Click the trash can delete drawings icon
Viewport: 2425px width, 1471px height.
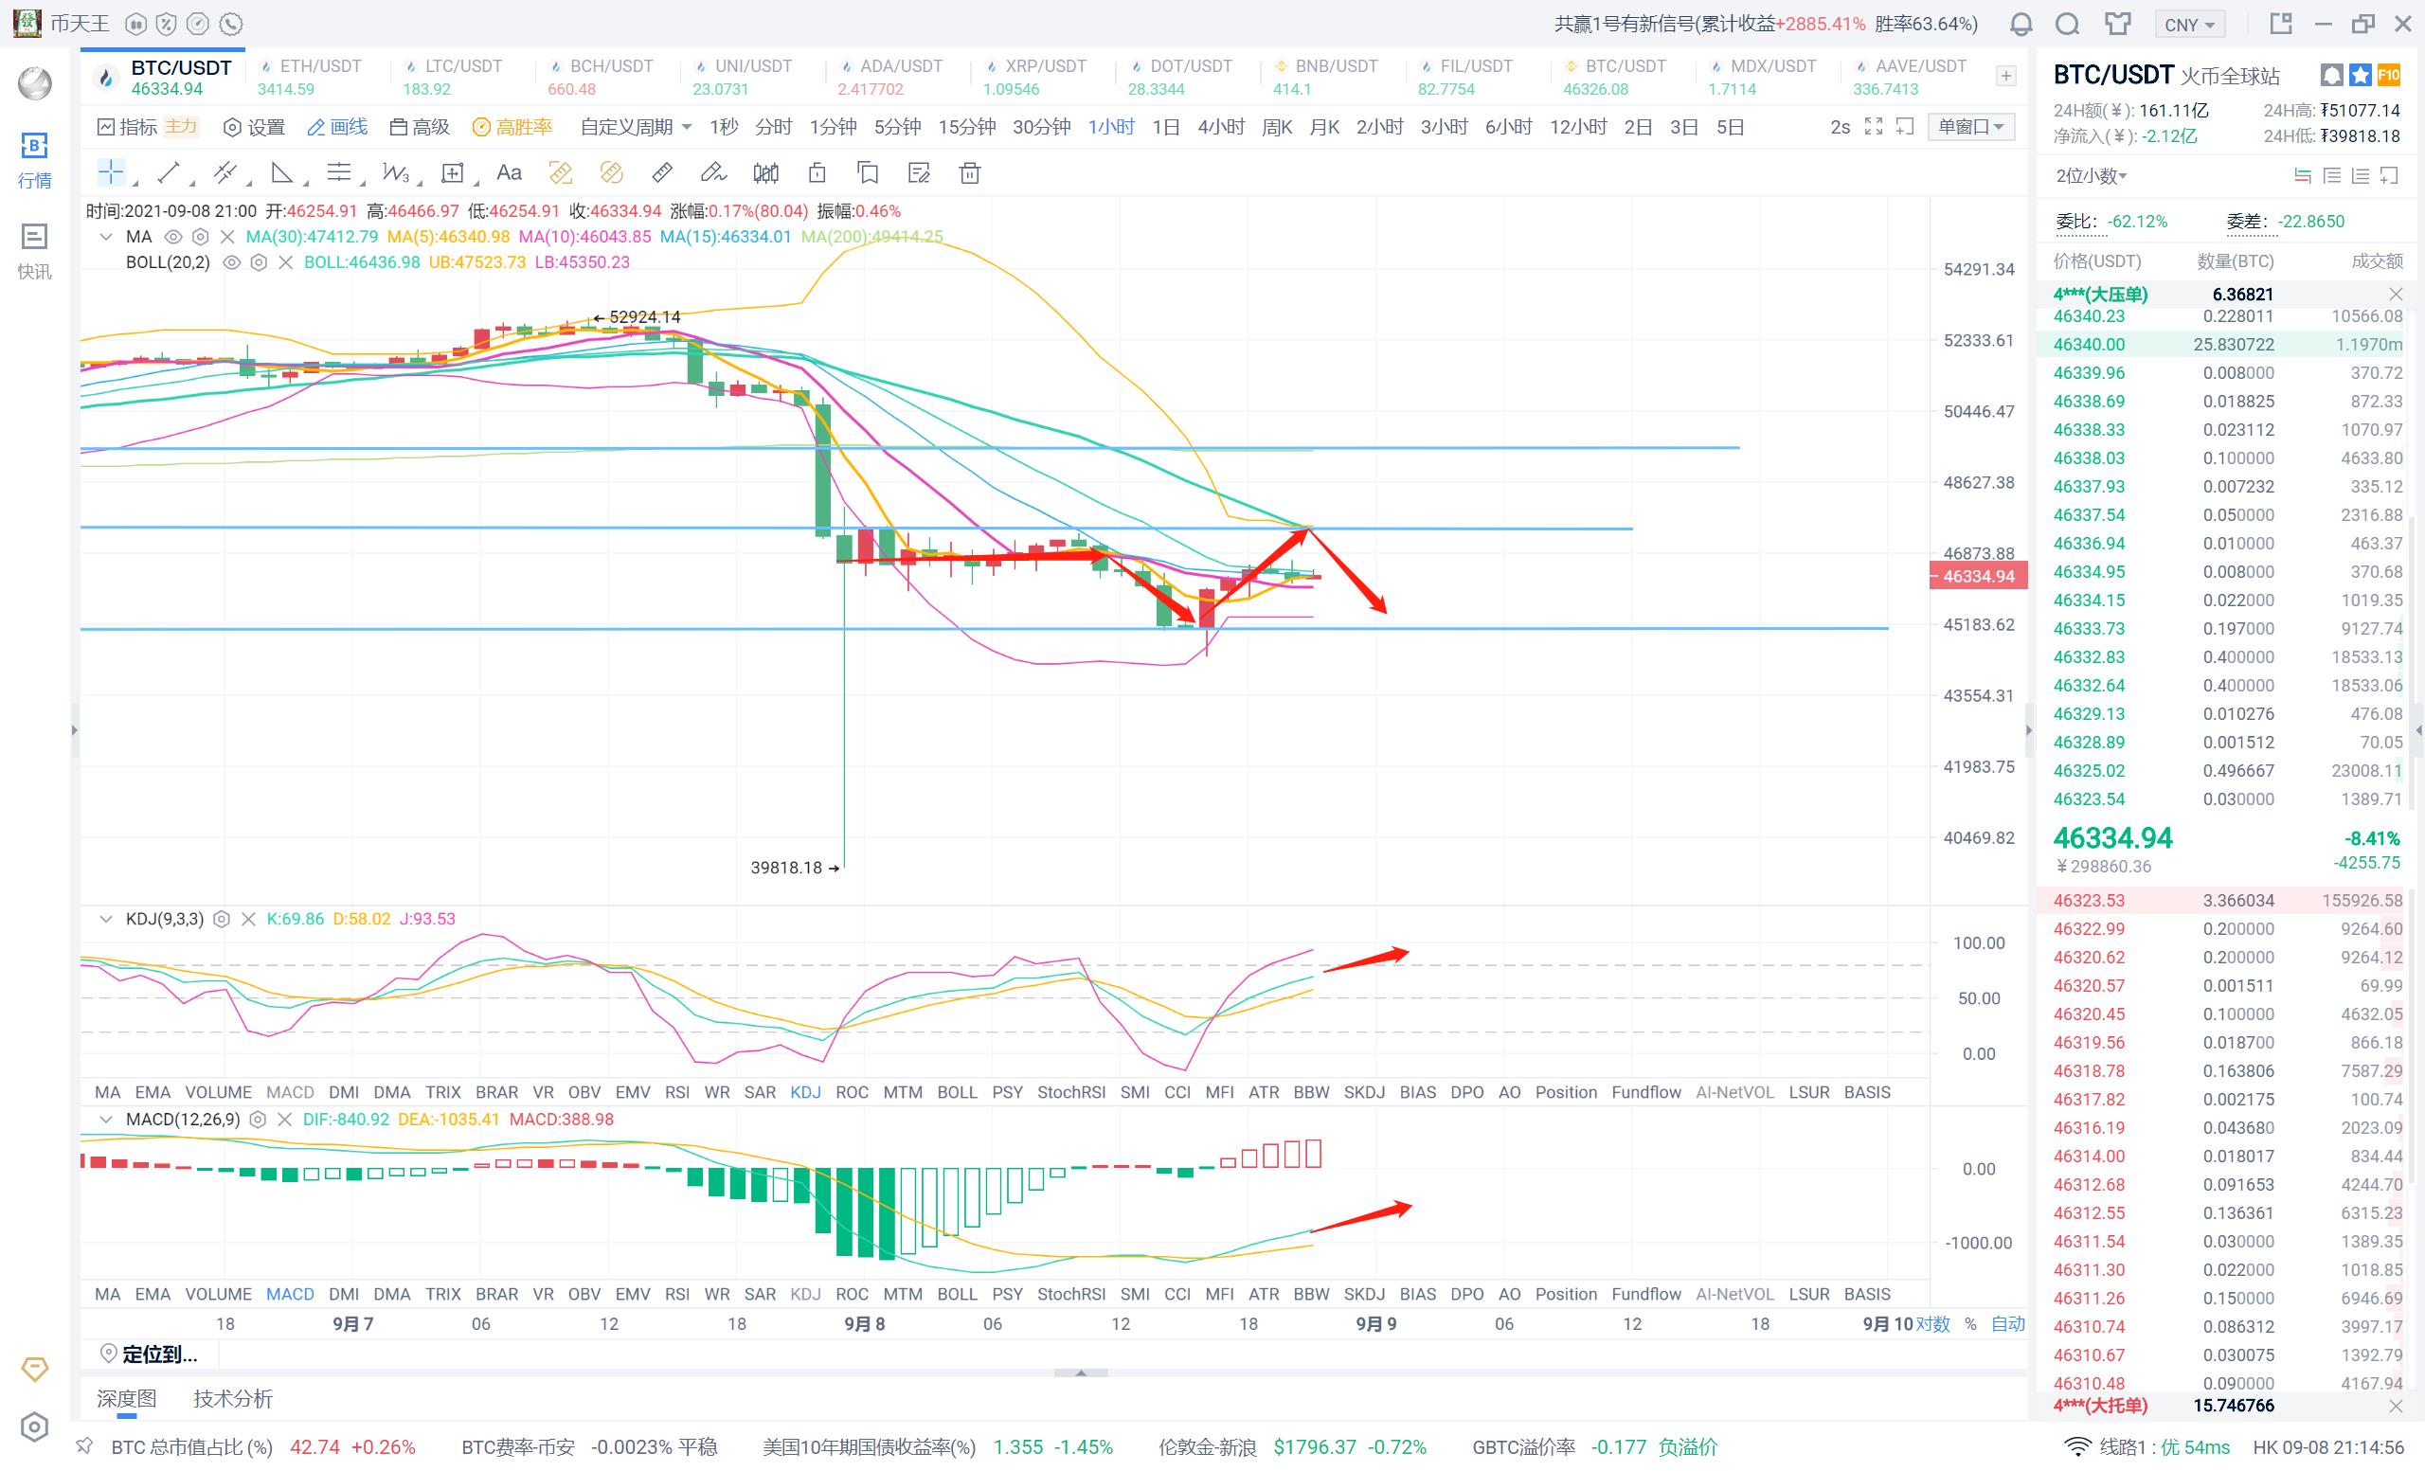click(969, 174)
